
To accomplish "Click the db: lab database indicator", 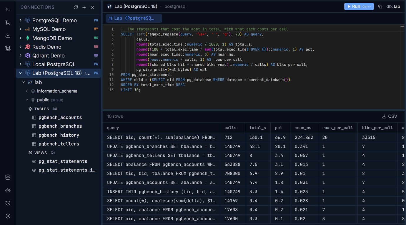I will pyautogui.click(x=393, y=6).
